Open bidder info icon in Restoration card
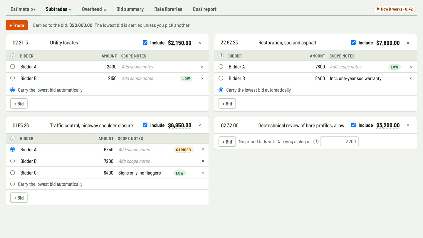The image size is (423, 238). tap(221, 56)
